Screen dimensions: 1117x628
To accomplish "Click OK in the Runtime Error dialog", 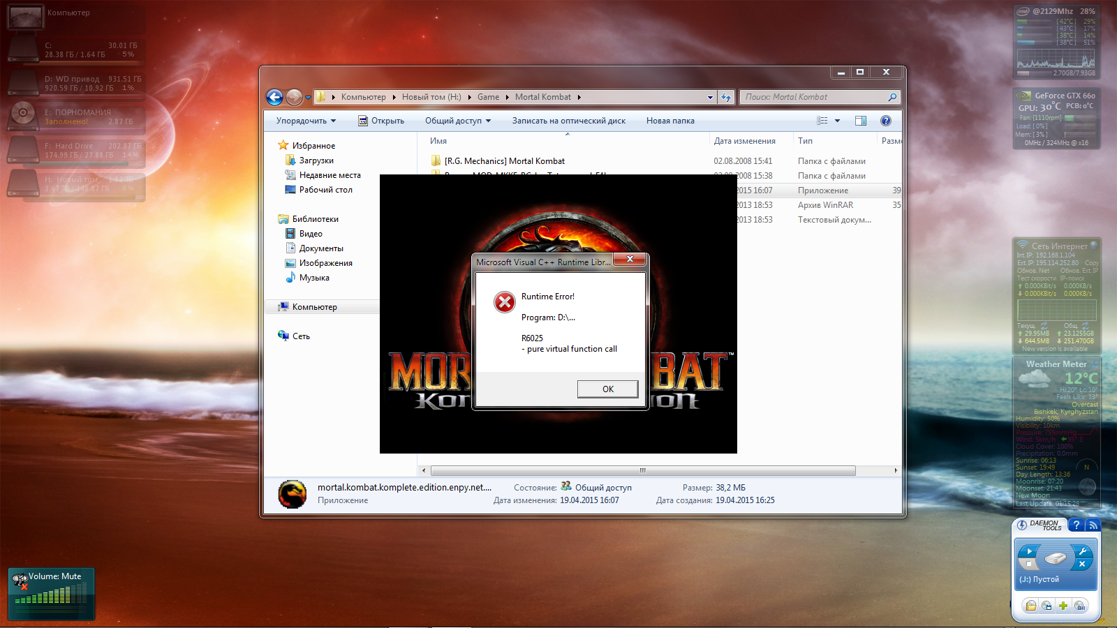I will tap(607, 389).
